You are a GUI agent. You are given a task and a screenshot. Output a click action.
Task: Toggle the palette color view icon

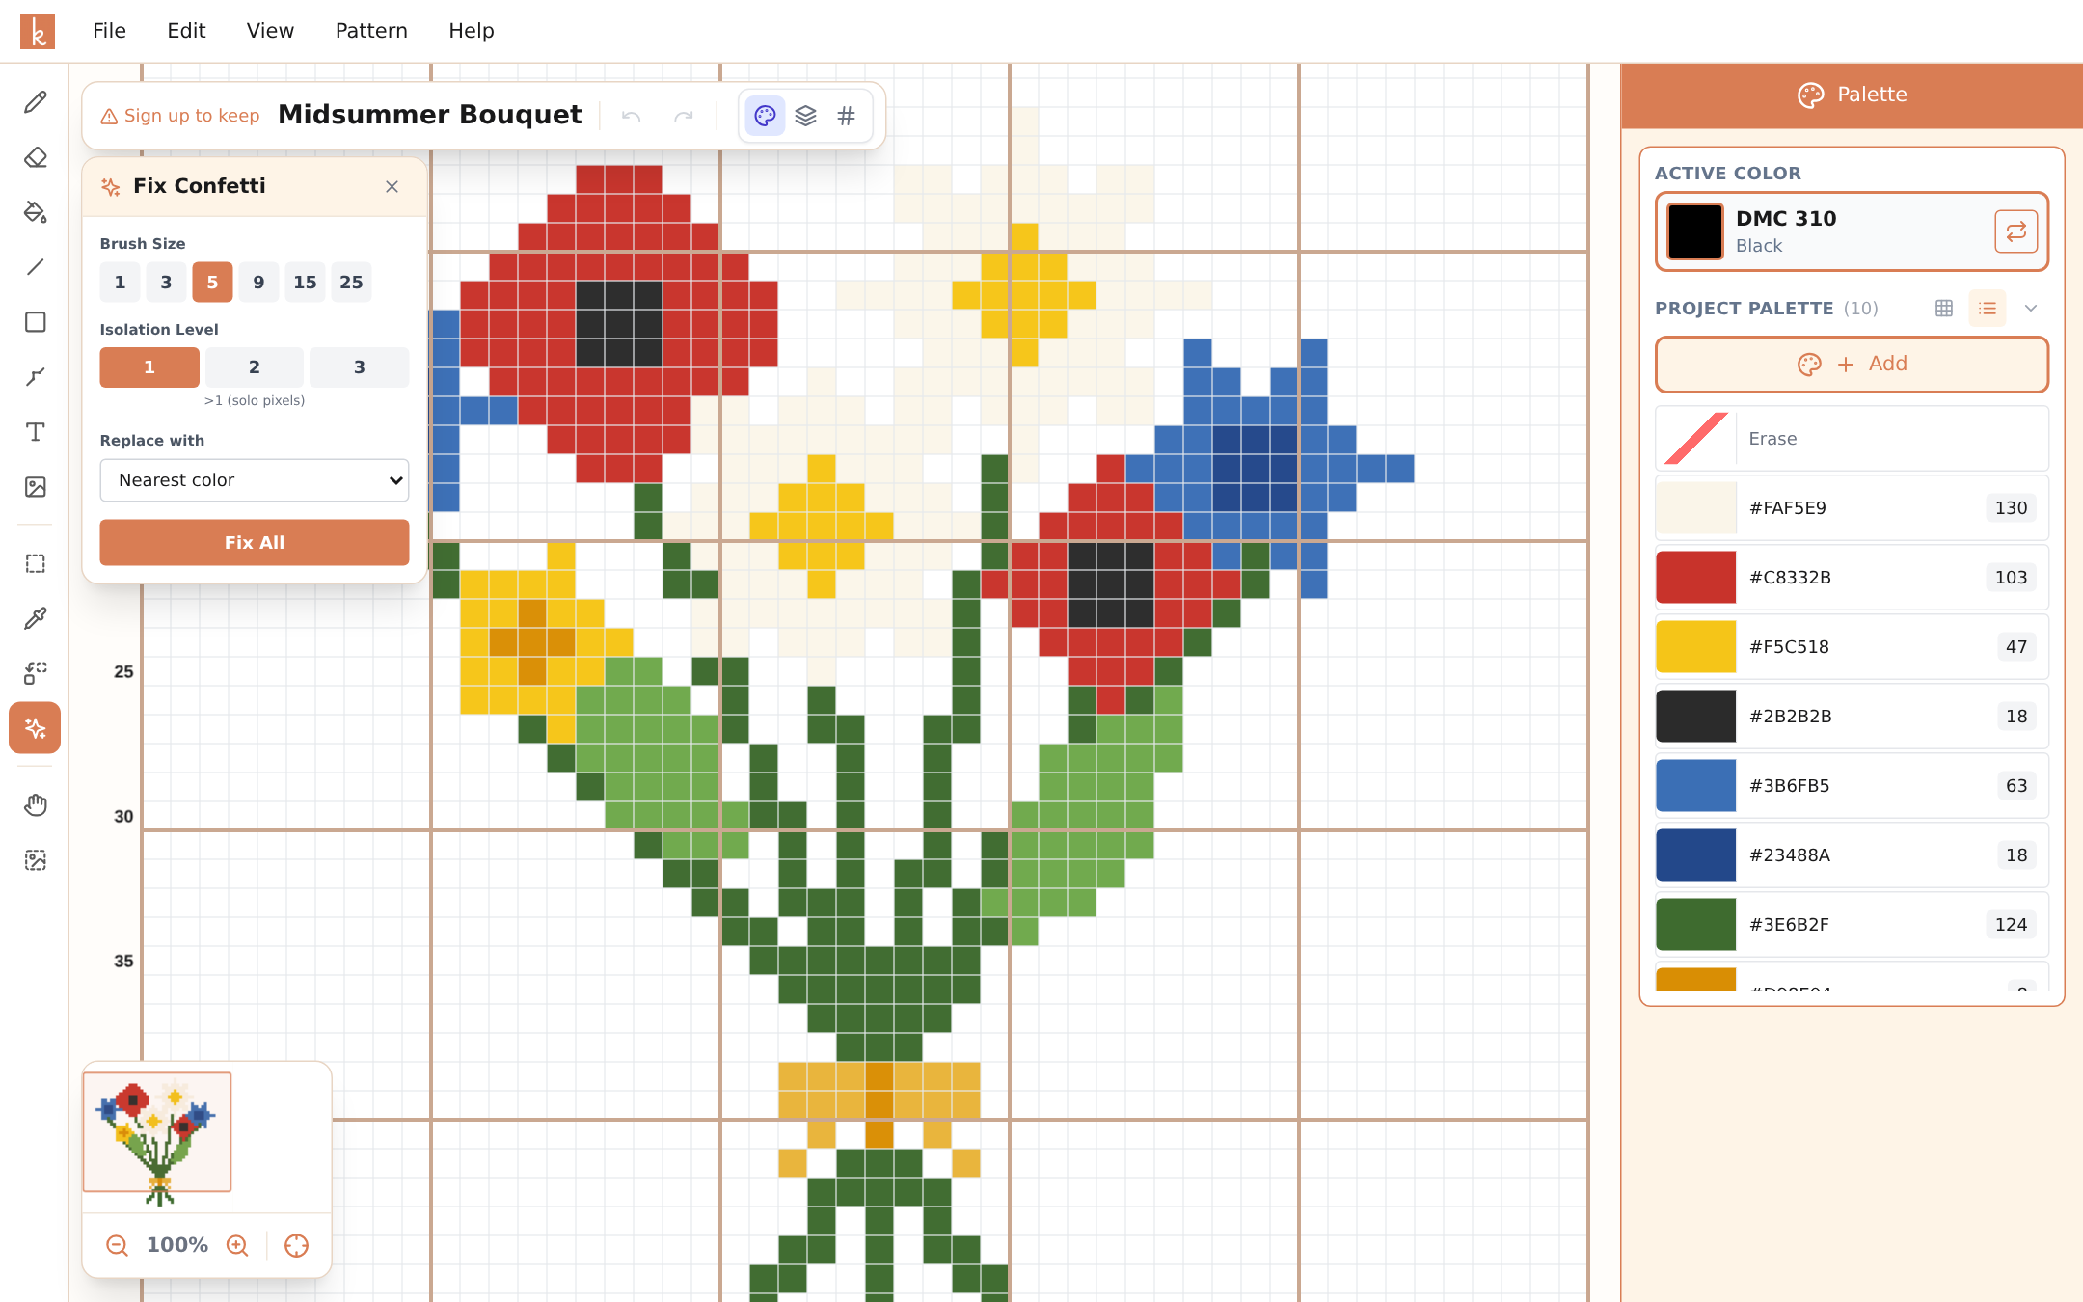tap(765, 117)
